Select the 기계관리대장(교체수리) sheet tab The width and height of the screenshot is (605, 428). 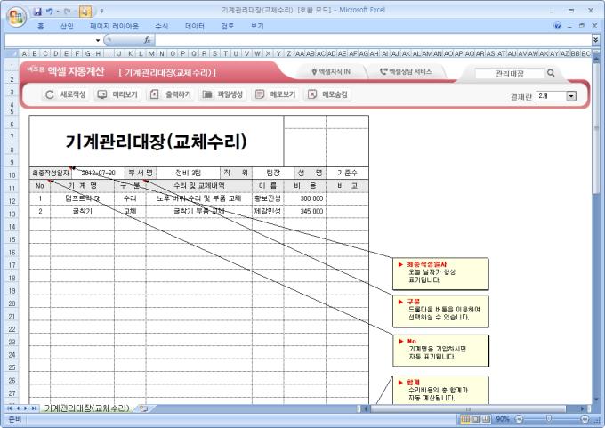[x=86, y=408]
